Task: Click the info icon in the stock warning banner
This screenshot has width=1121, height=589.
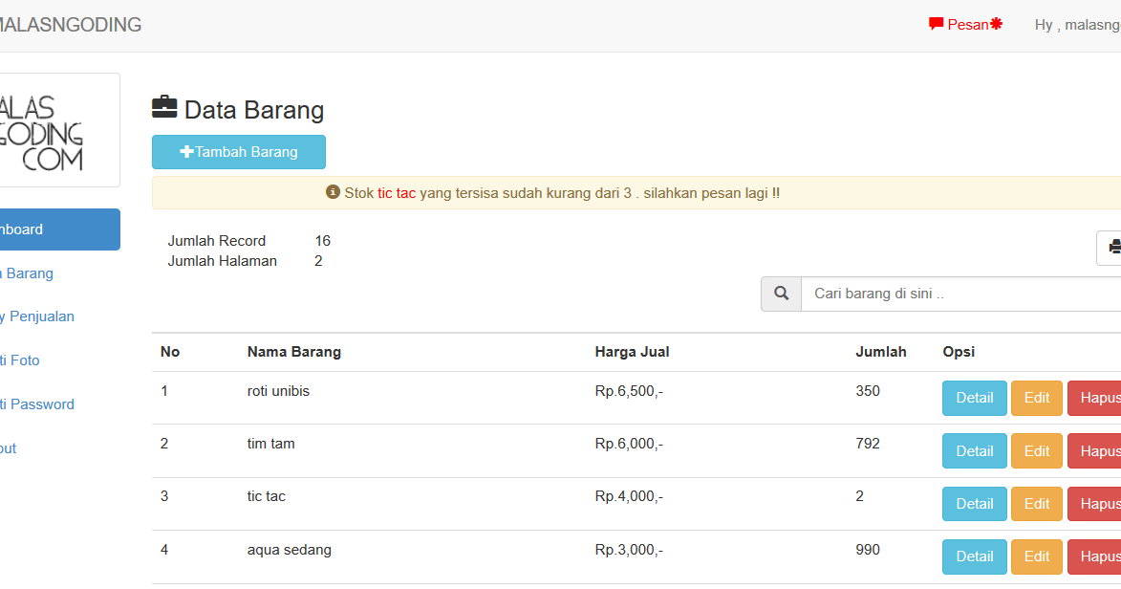Action: [332, 191]
